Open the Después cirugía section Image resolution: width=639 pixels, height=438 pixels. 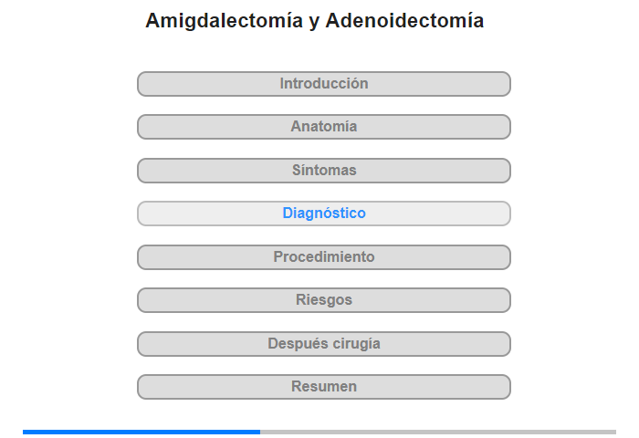[323, 344]
